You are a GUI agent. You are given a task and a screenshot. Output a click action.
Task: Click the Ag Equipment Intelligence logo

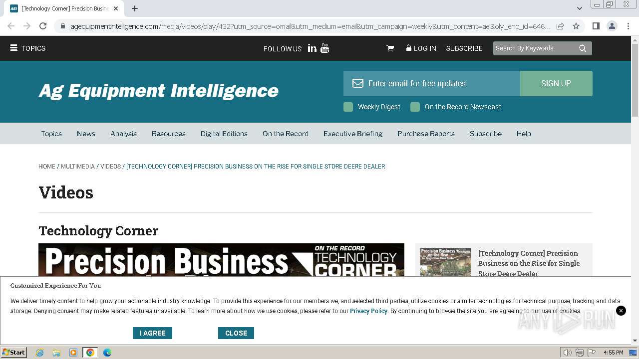159,91
